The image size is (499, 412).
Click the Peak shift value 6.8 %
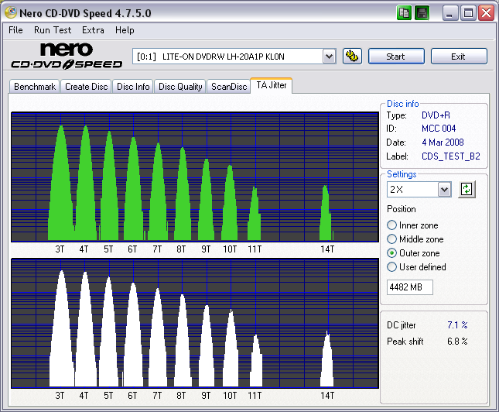tap(457, 342)
